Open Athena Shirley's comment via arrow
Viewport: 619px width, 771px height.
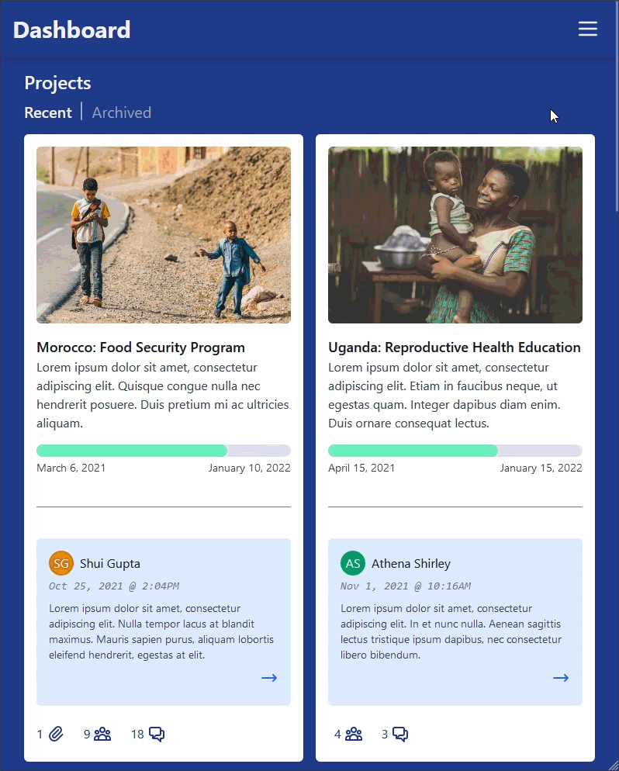(x=561, y=678)
